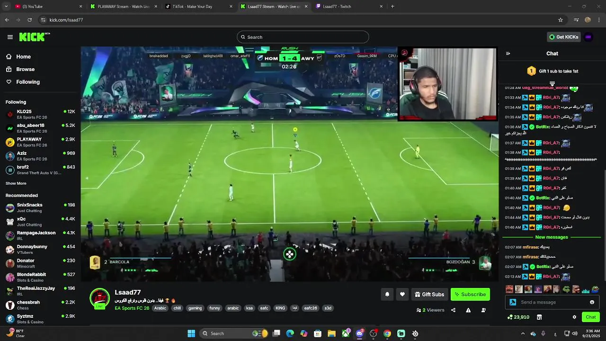The width and height of the screenshot is (606, 341).
Task: Click the search field on Kick
Action: coord(303,37)
